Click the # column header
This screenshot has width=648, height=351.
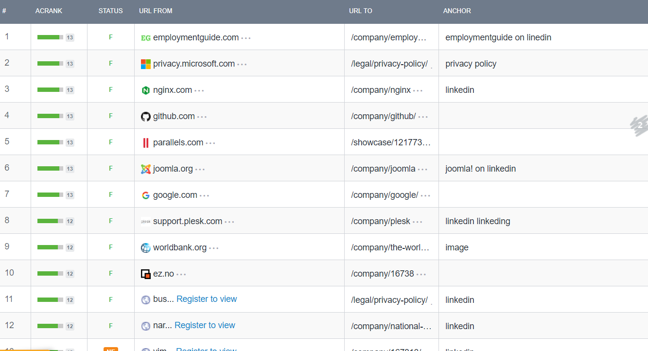tap(4, 11)
